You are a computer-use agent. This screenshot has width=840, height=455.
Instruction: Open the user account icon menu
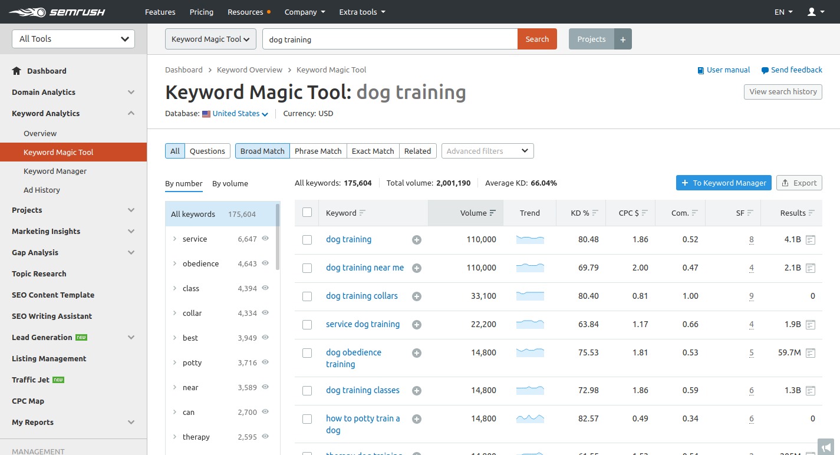click(815, 12)
